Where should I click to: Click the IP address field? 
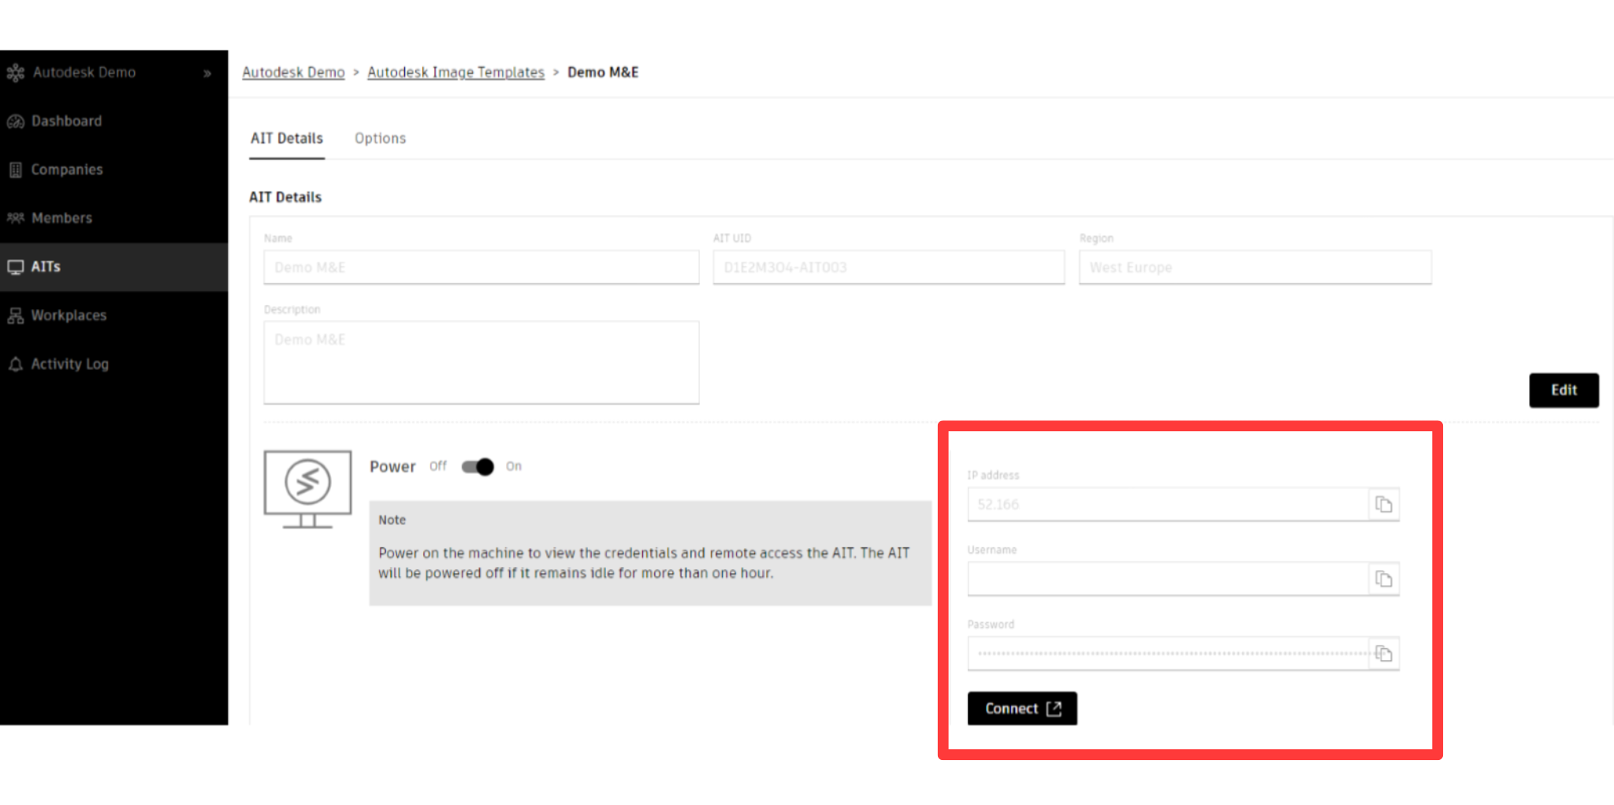point(1168,505)
